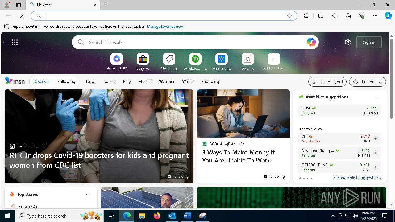Open the Weather section

pyautogui.click(x=167, y=81)
